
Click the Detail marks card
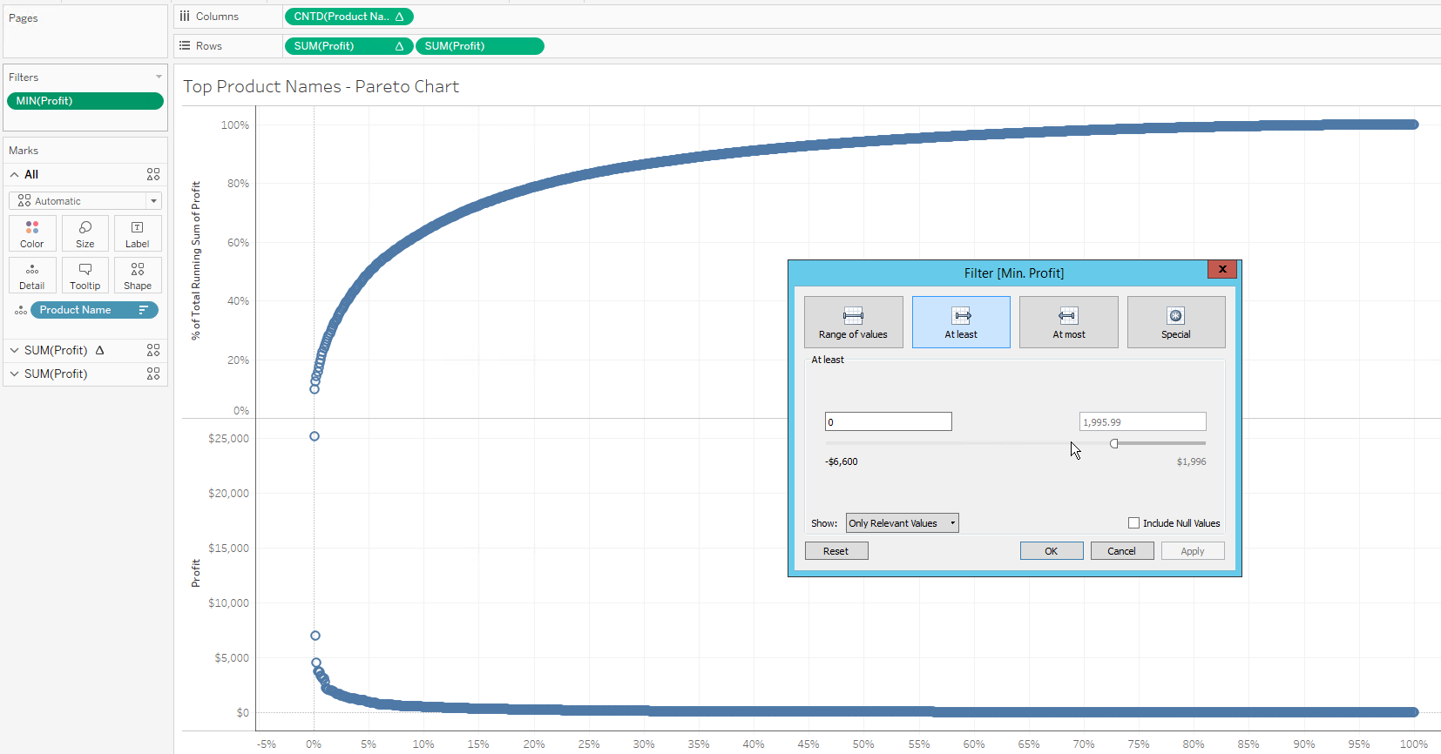coord(32,275)
